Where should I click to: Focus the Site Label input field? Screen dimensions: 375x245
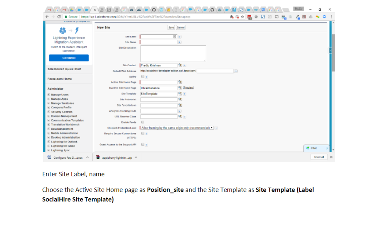click(159, 37)
